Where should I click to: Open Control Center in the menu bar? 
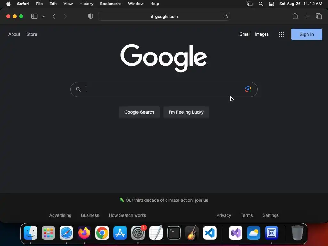[x=271, y=4]
